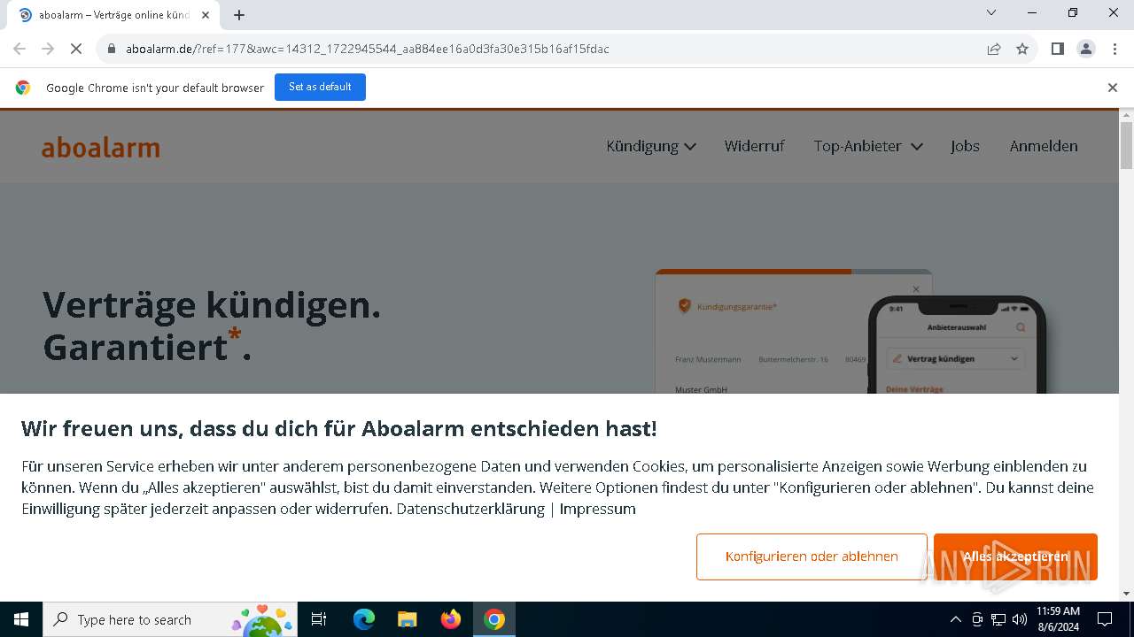
Task: Expand the Top-Anbieter menu
Action: click(868, 146)
